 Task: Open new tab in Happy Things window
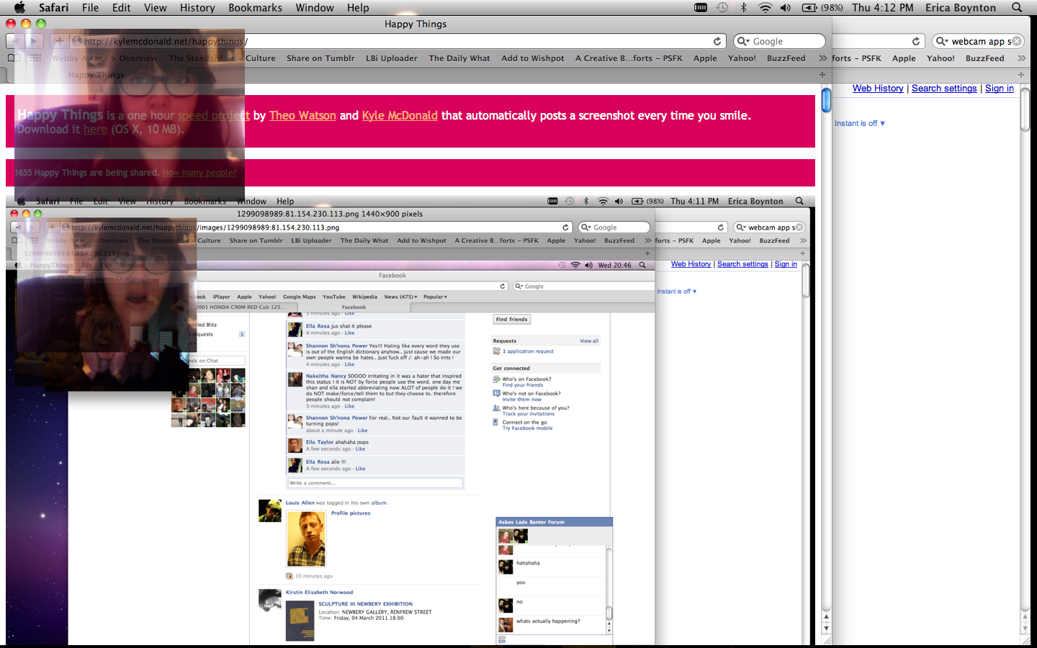pos(822,74)
